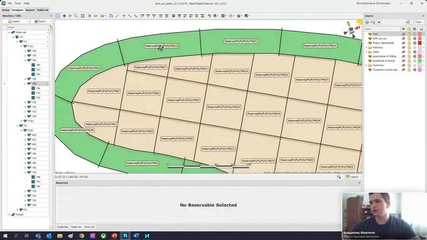Toggle lock on the EOM_Survey layer

(409, 39)
